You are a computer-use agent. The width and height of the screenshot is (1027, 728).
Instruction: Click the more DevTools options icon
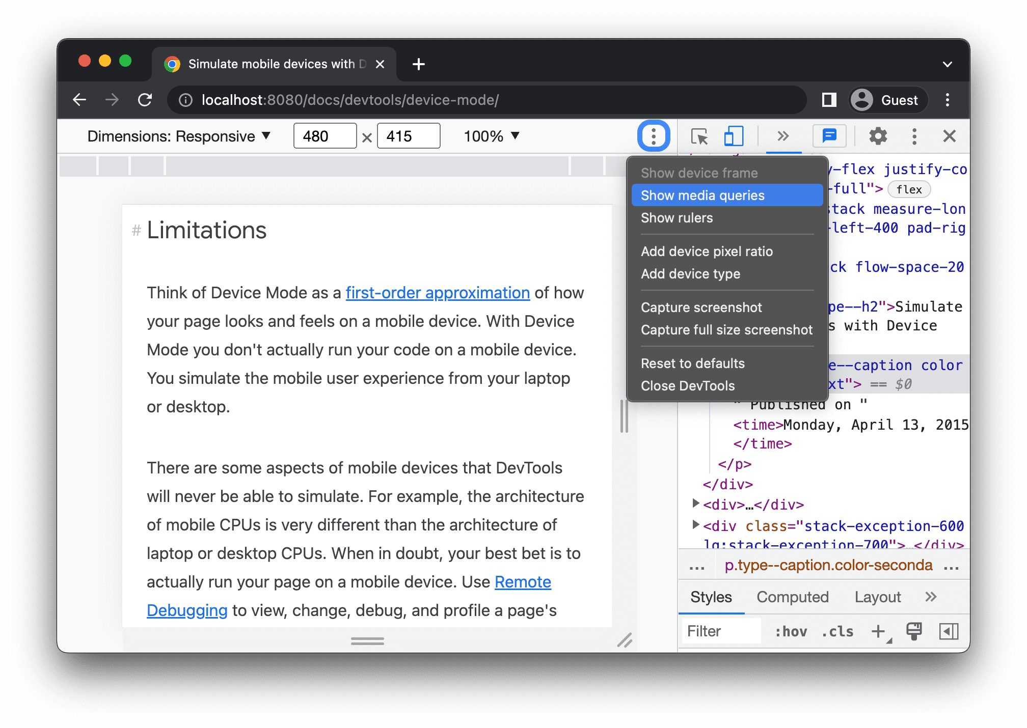click(914, 136)
